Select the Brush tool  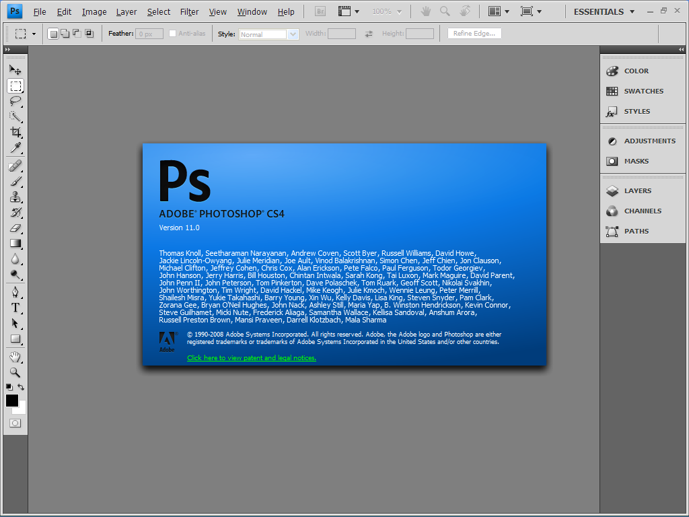click(15, 180)
